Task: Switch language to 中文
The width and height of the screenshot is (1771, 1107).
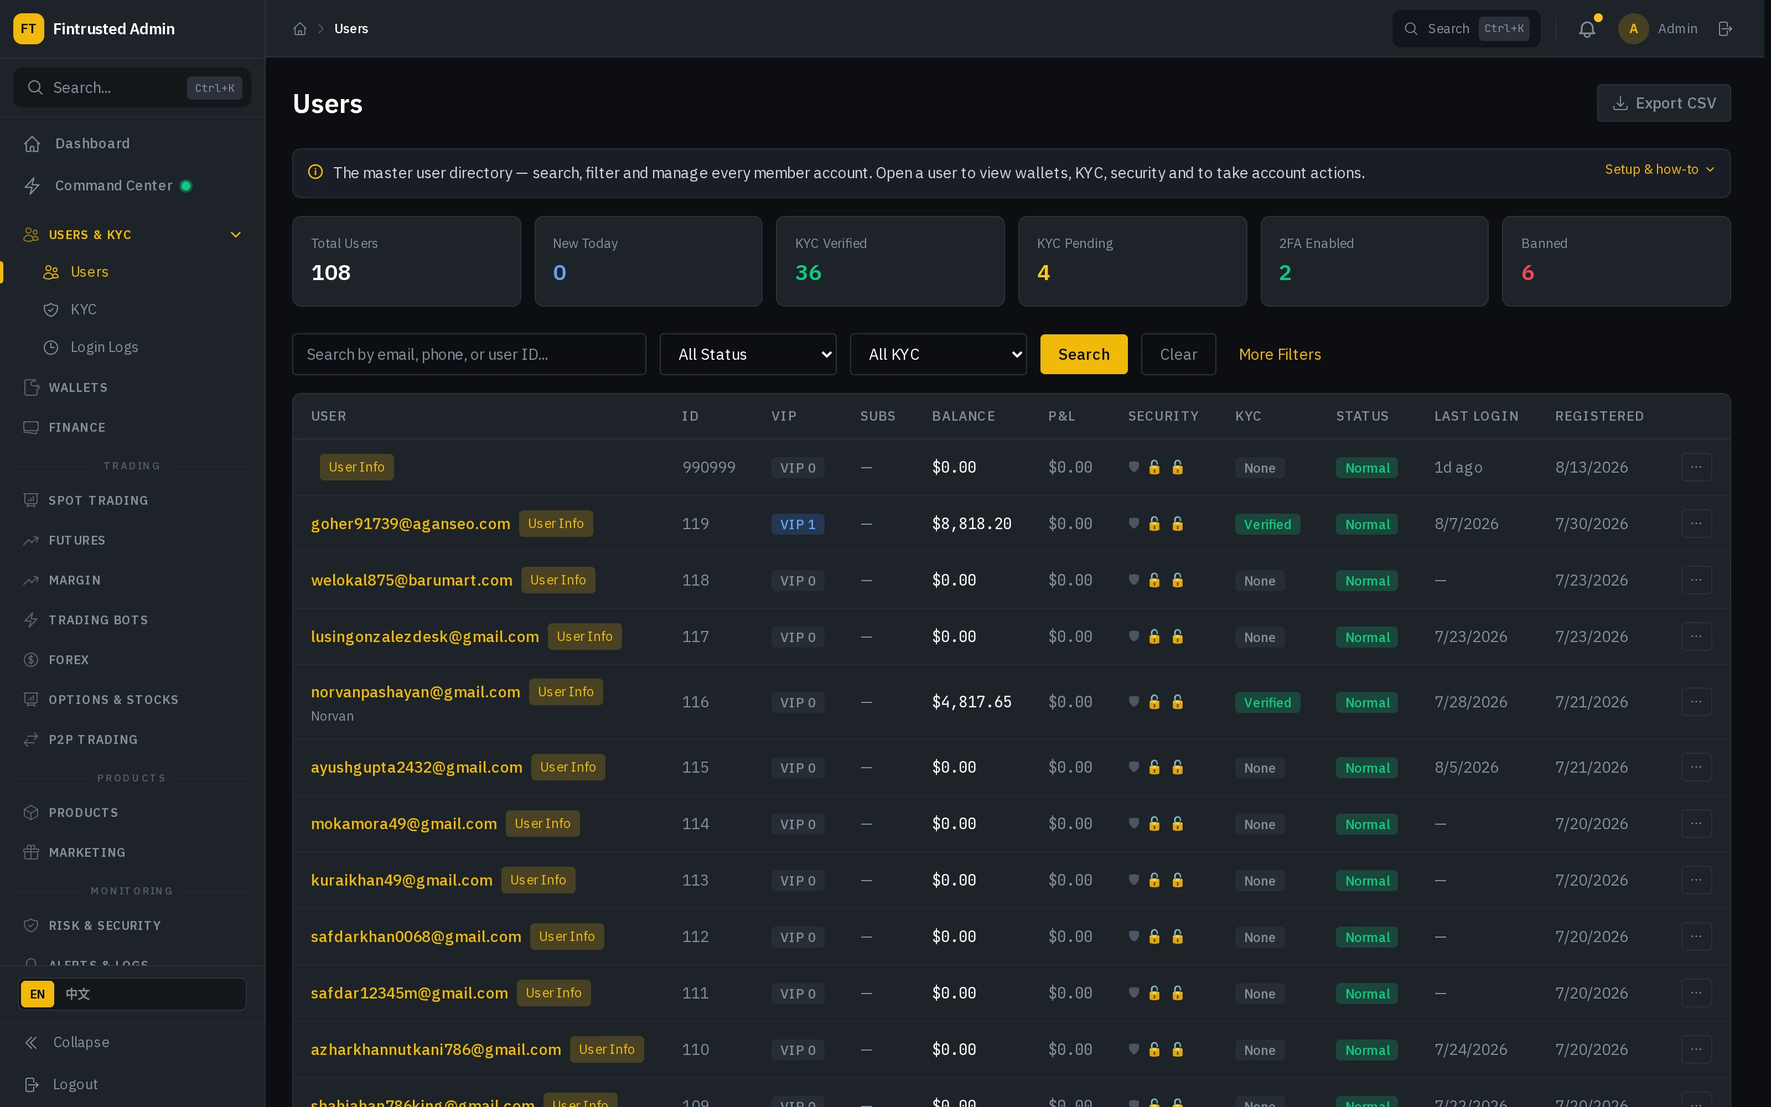Action: (x=77, y=994)
